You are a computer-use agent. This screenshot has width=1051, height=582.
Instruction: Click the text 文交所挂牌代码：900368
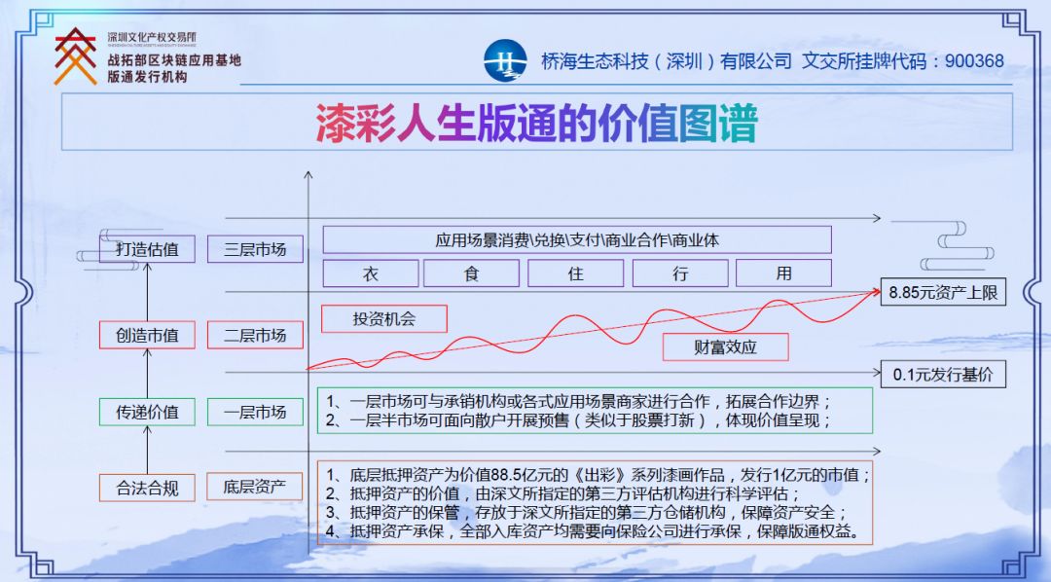coord(903,61)
